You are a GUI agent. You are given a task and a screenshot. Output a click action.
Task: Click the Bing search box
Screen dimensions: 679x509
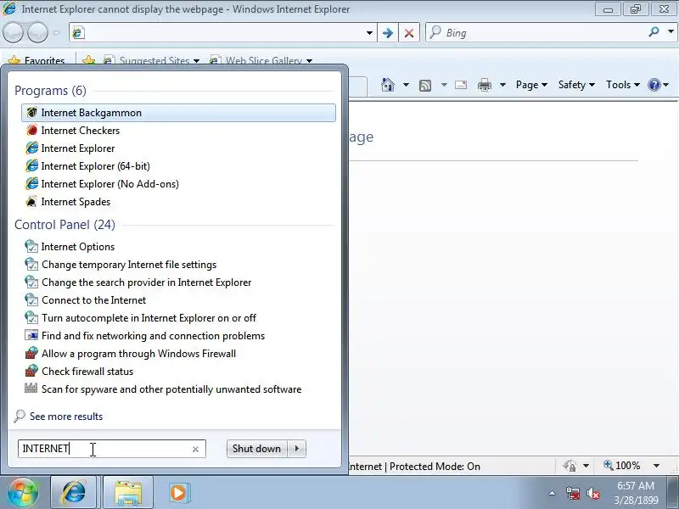tap(537, 32)
